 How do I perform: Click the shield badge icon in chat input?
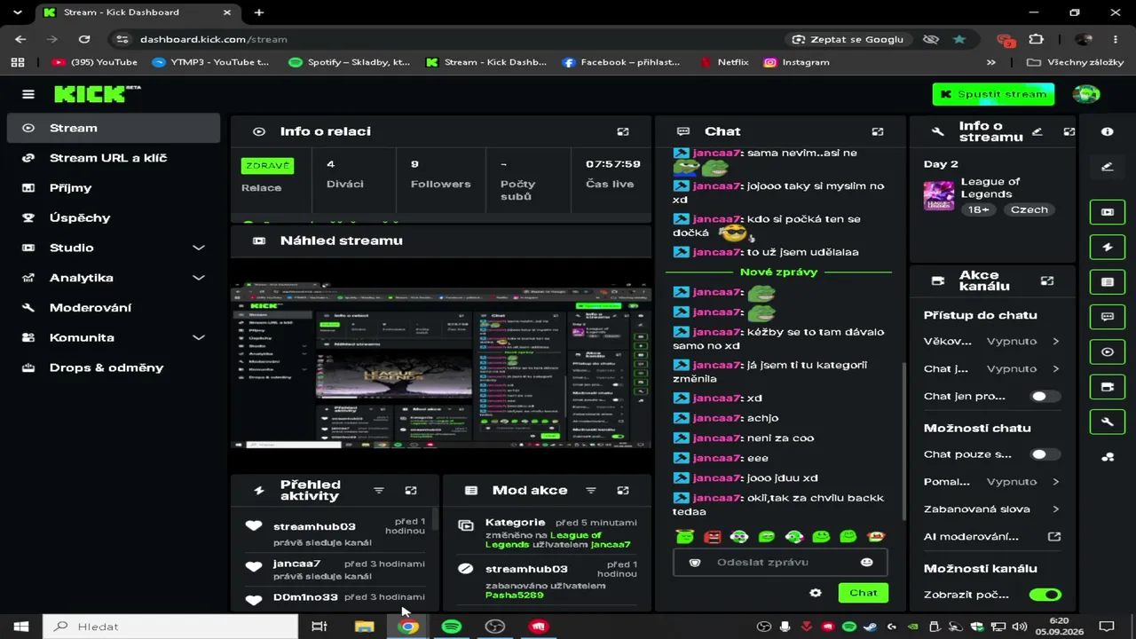point(695,562)
